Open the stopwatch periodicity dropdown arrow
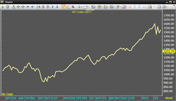The image size is (176, 101). pos(82,7)
